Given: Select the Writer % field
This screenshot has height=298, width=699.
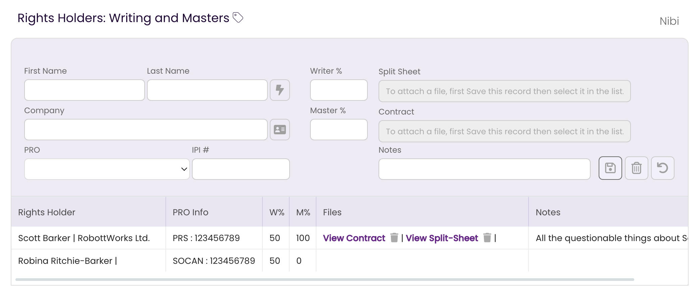Looking at the screenshot, I should pos(339,90).
